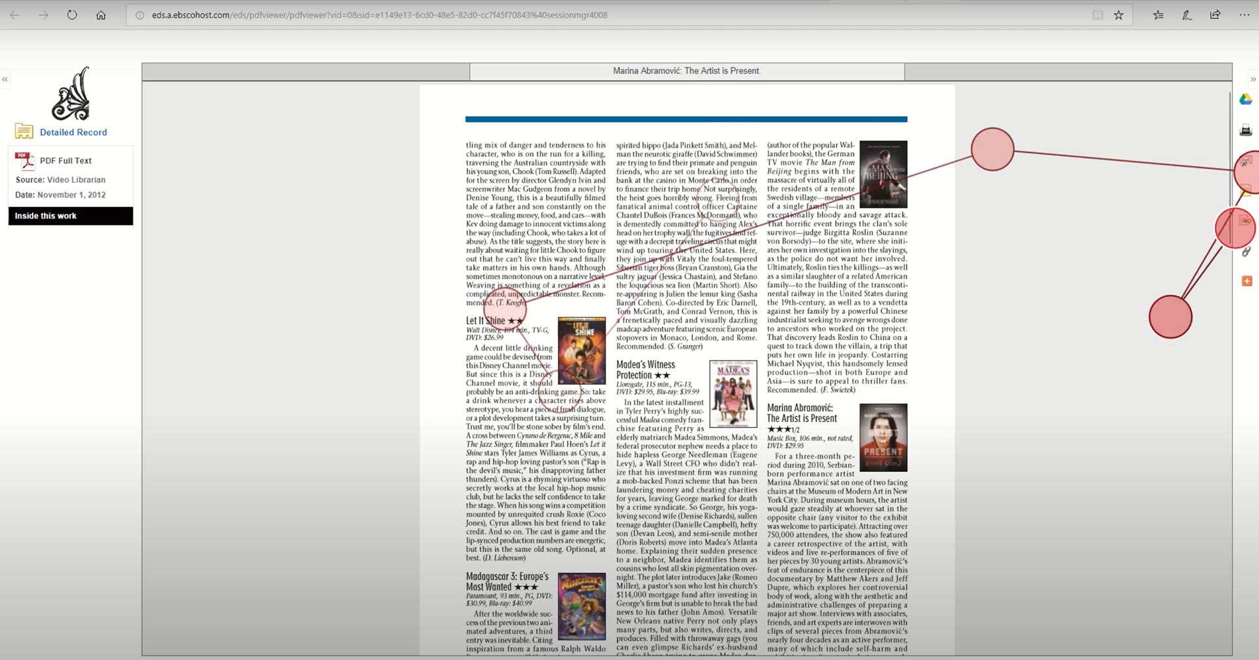1259x660 pixels.
Task: Email the article
Action: 1246,161
